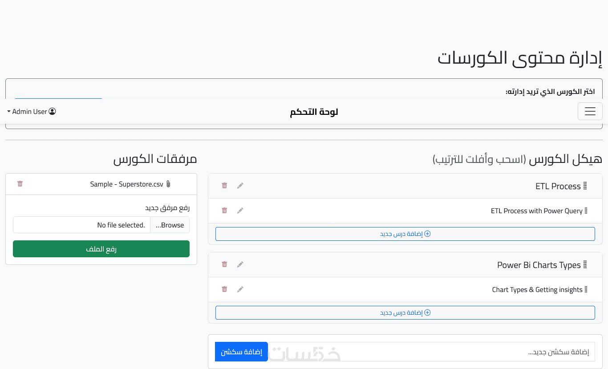Click Browse to choose an attachment file
This screenshot has width=608, height=369.
tap(170, 225)
